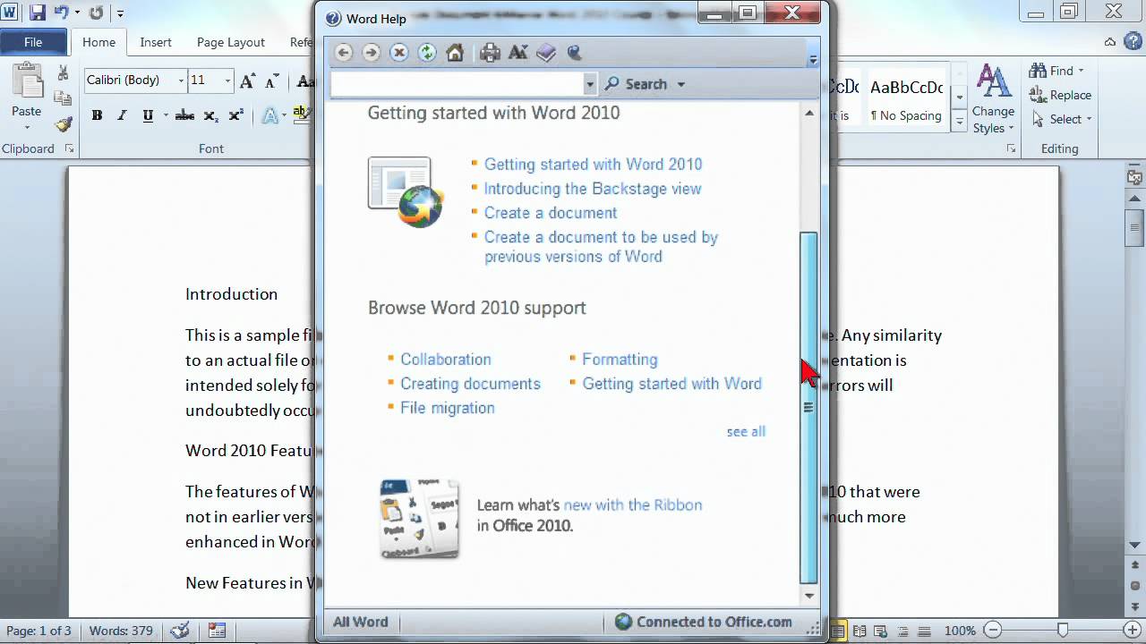The width and height of the screenshot is (1146, 644).
Task: Open the Find dropdown arrow
Action: [1081, 71]
